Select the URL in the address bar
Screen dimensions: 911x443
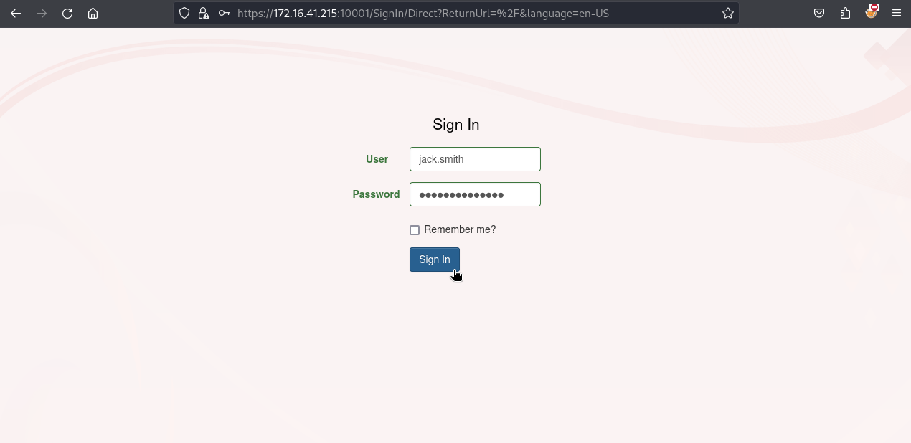pyautogui.click(x=423, y=13)
